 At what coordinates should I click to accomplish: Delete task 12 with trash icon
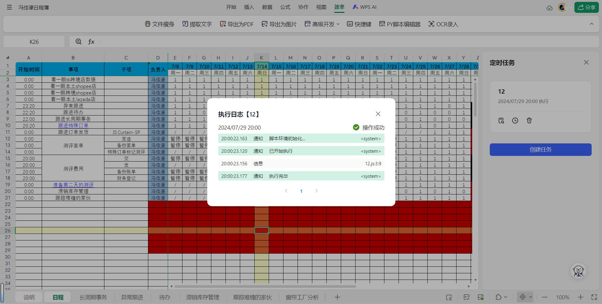(529, 121)
